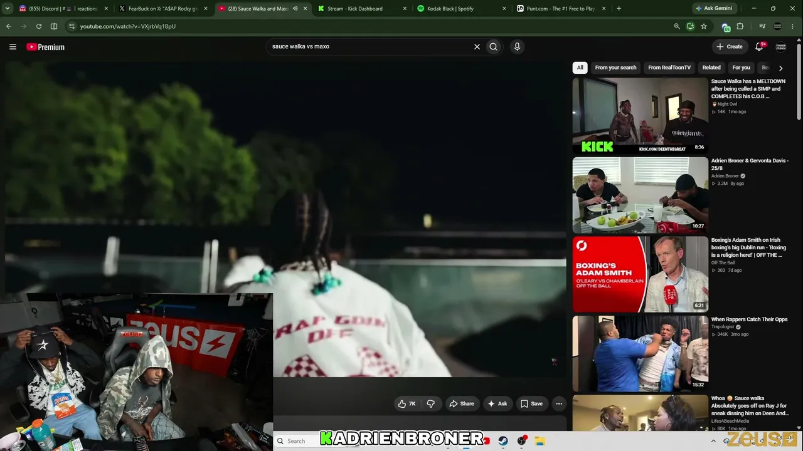Open YouTube notifications bell
The width and height of the screenshot is (803, 451).
coord(760,46)
